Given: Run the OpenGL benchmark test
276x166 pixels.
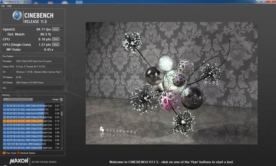Looking at the screenshot, I should point(56,29).
